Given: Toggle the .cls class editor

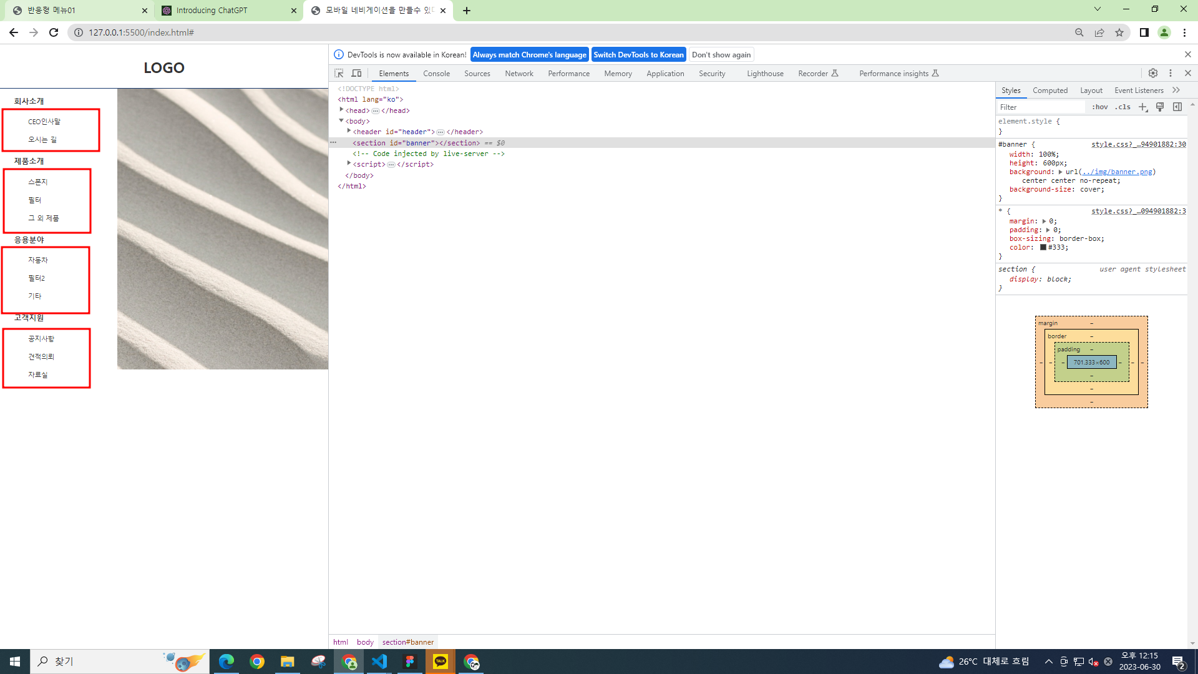Looking at the screenshot, I should [1123, 107].
